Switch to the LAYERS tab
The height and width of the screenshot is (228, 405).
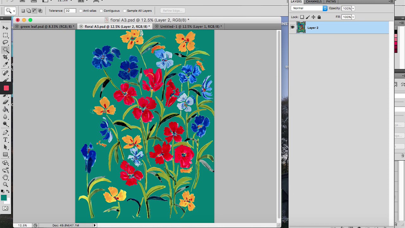296,2
